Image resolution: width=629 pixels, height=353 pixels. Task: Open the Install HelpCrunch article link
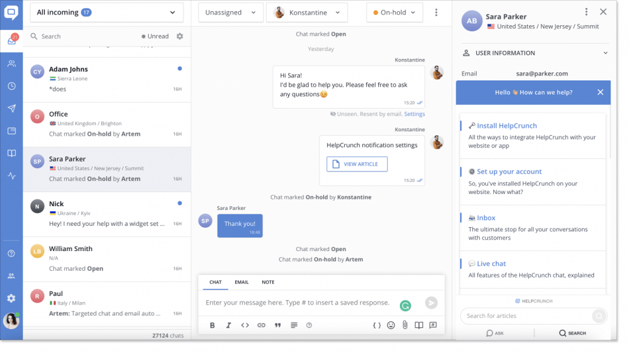tap(507, 126)
